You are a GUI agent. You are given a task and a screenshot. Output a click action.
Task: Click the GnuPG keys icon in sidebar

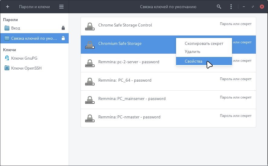7,58
